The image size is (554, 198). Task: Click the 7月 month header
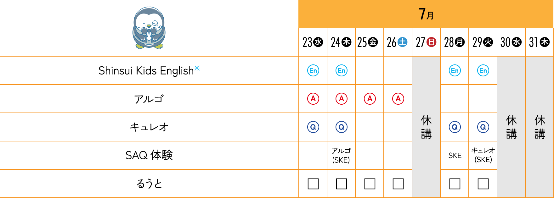coord(426,14)
